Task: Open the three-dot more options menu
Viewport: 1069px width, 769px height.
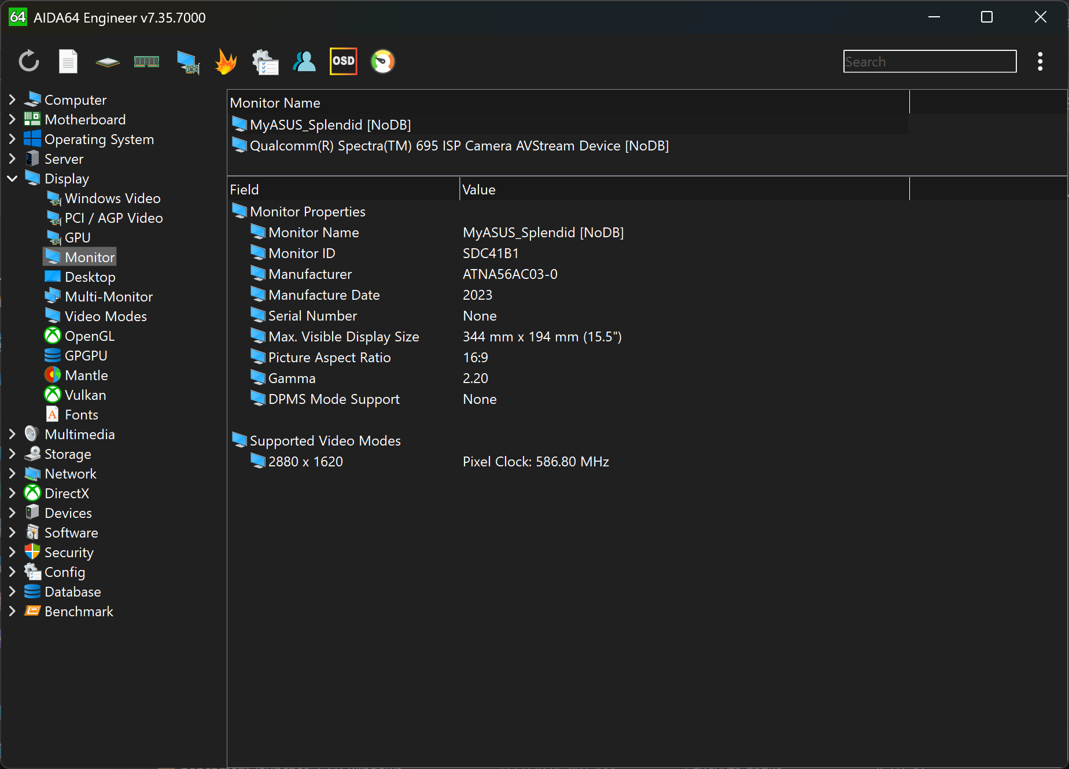Action: [x=1039, y=61]
